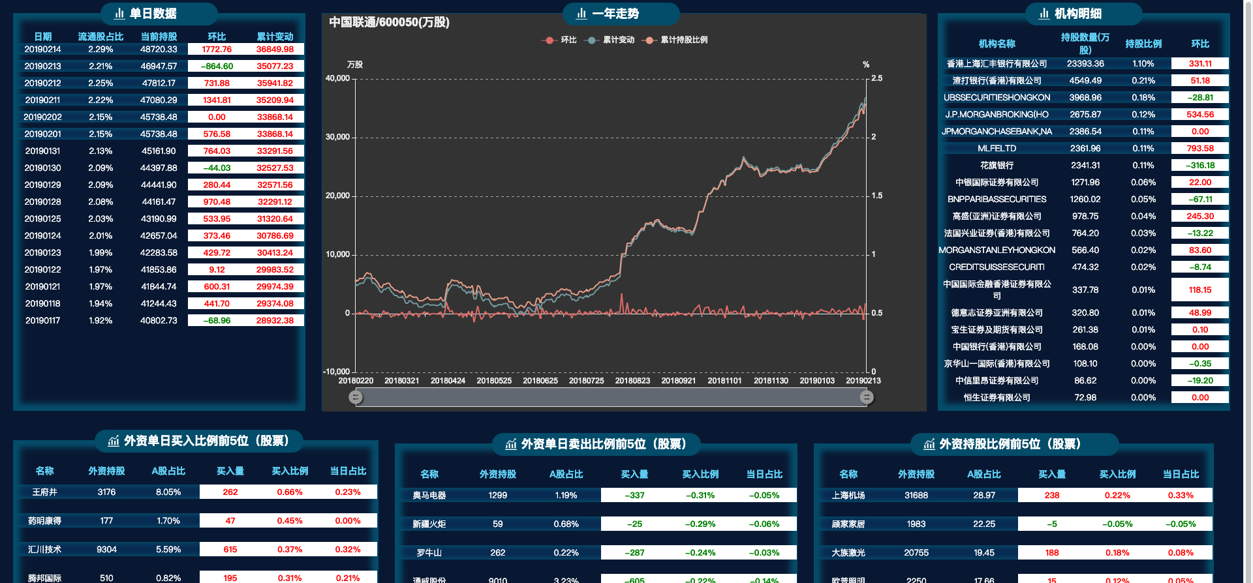Click 奥马电器 in the sell ranking table
The height and width of the screenshot is (583, 1253).
click(x=429, y=495)
